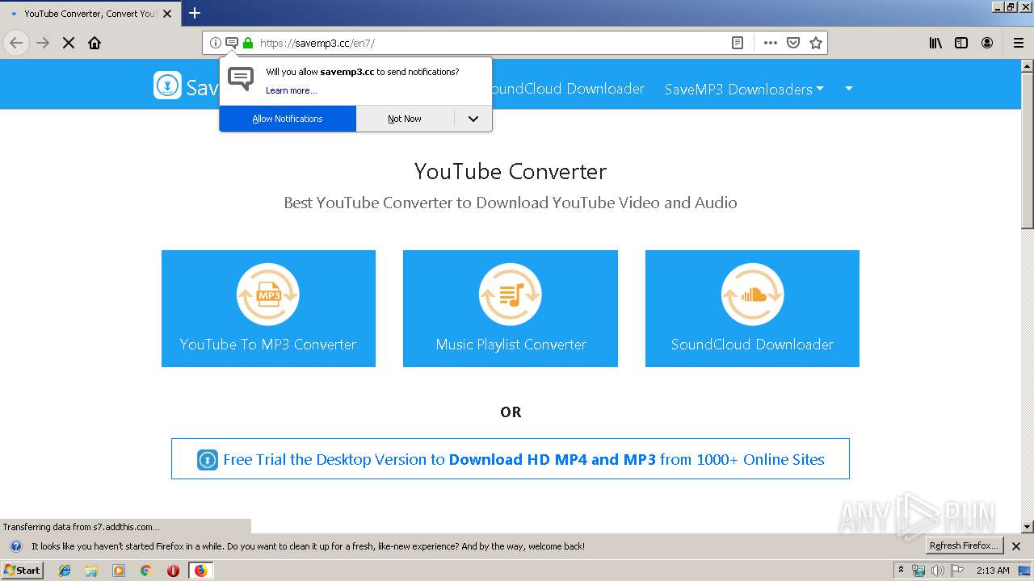The width and height of the screenshot is (1034, 581).
Task: Open Music Playlist Converter tile
Action: pos(511,308)
